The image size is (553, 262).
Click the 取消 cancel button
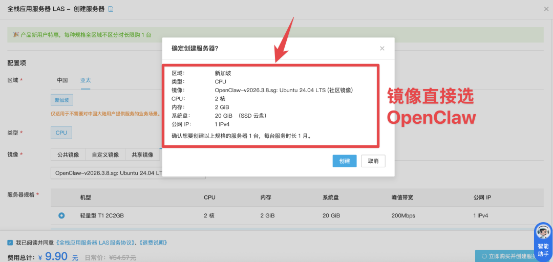tap(373, 161)
